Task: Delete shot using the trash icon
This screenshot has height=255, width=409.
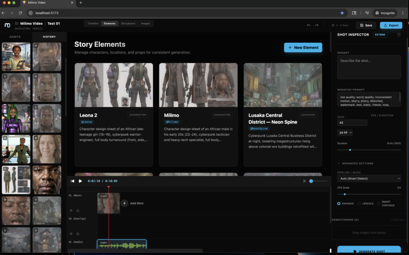Action: [x=399, y=35]
